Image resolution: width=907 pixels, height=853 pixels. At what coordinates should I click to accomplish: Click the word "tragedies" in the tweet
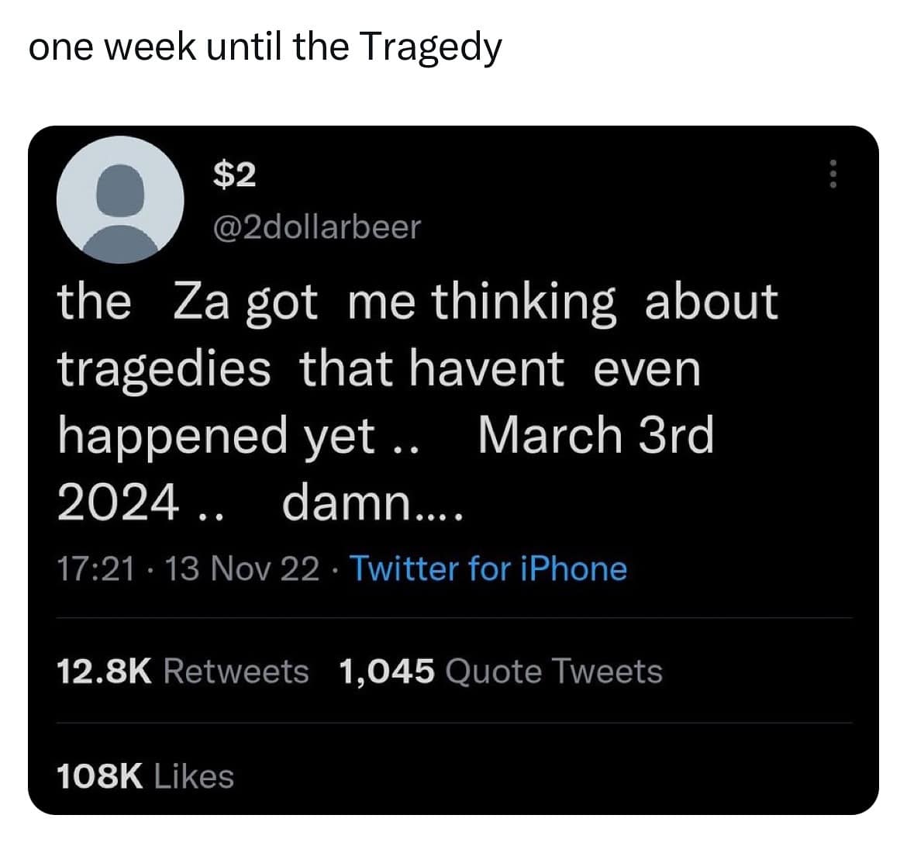click(164, 369)
